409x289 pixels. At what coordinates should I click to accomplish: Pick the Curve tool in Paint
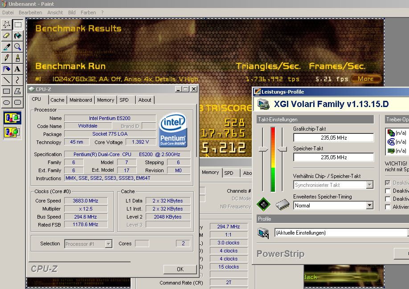point(18,80)
